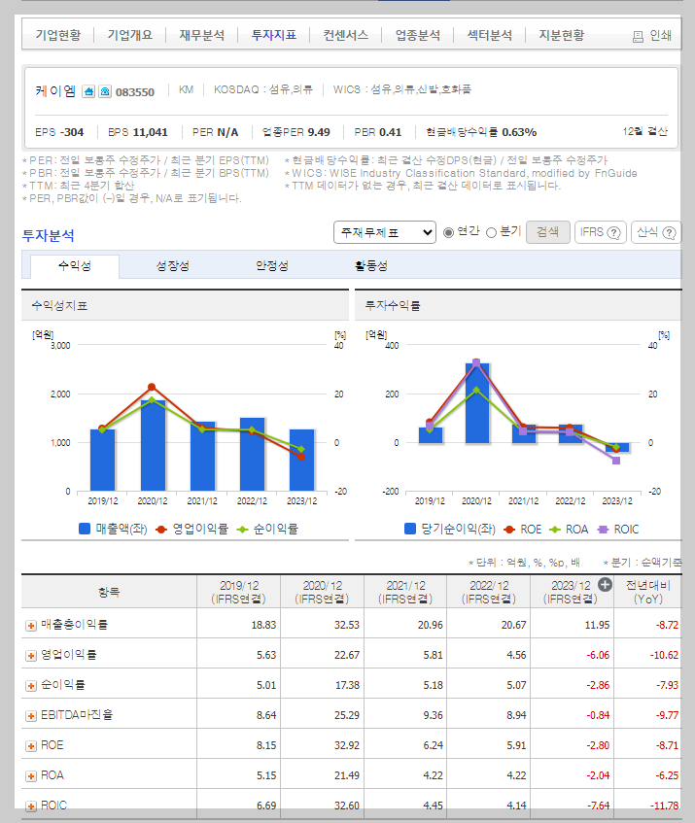The width and height of the screenshot is (695, 823).
Task: Click the value -6.06 in 영업이익률 row
Action: tap(598, 655)
